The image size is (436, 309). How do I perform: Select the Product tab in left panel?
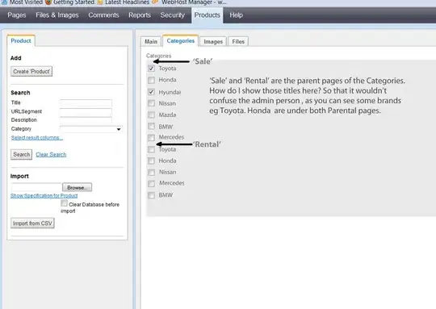click(21, 41)
